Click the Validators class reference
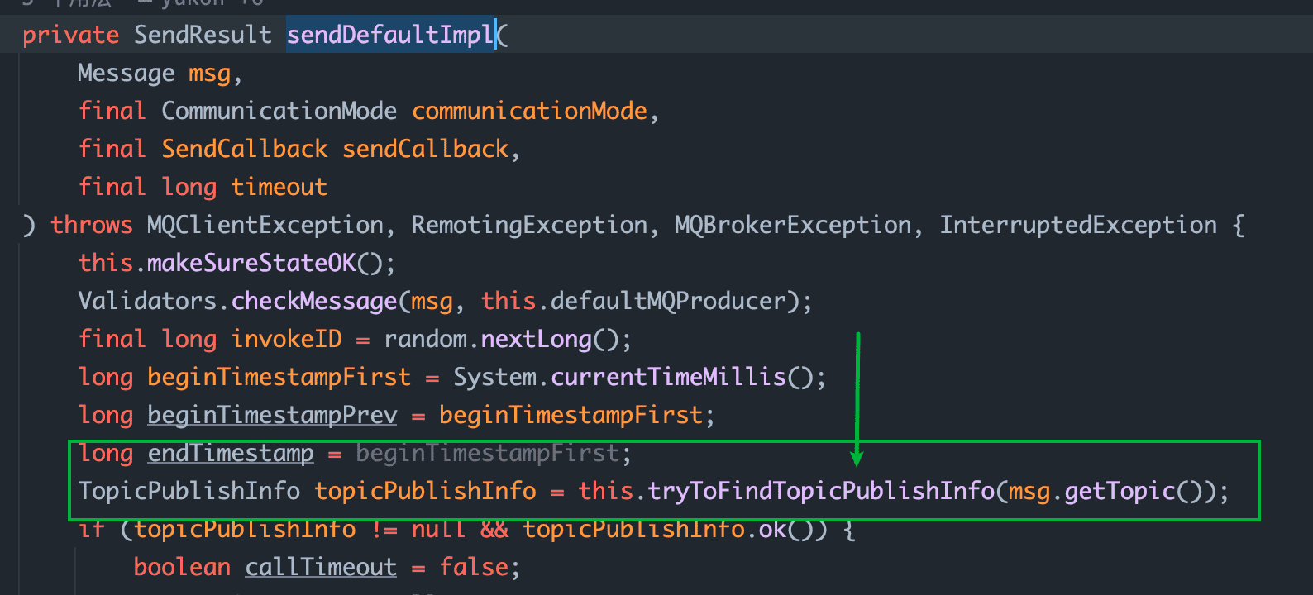Screen dimensions: 1313x595 [x=148, y=301]
